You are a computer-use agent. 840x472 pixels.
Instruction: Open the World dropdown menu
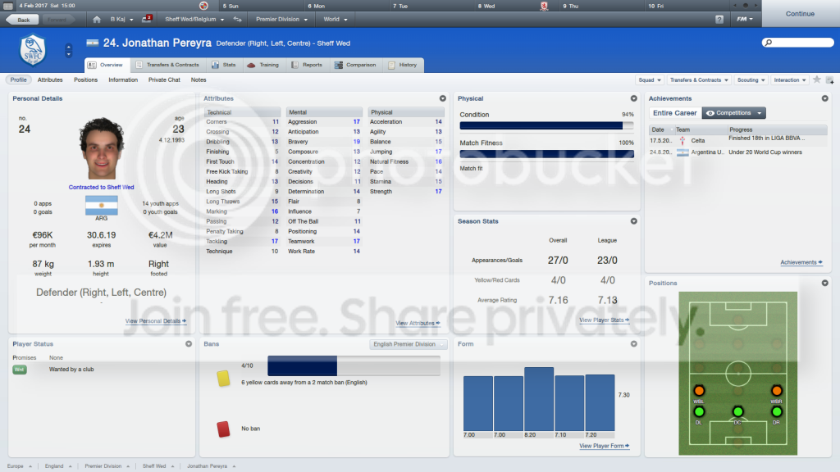(336, 20)
